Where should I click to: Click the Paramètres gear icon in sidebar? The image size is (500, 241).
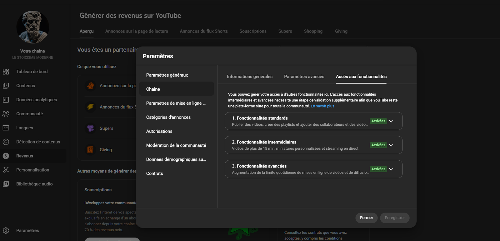point(6,231)
